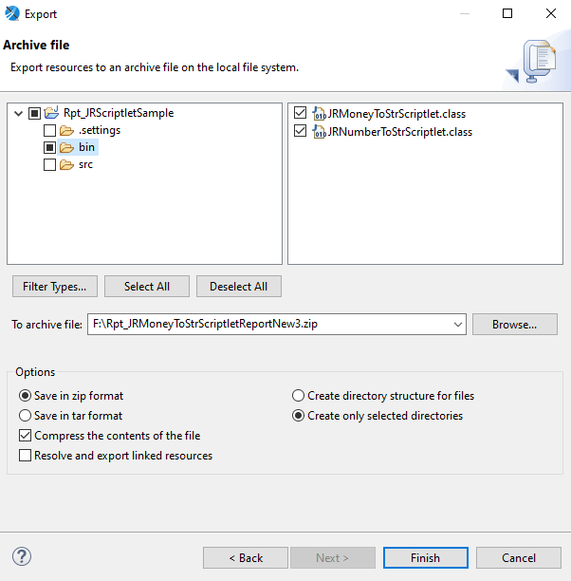Click the bin folder icon

coord(66,147)
